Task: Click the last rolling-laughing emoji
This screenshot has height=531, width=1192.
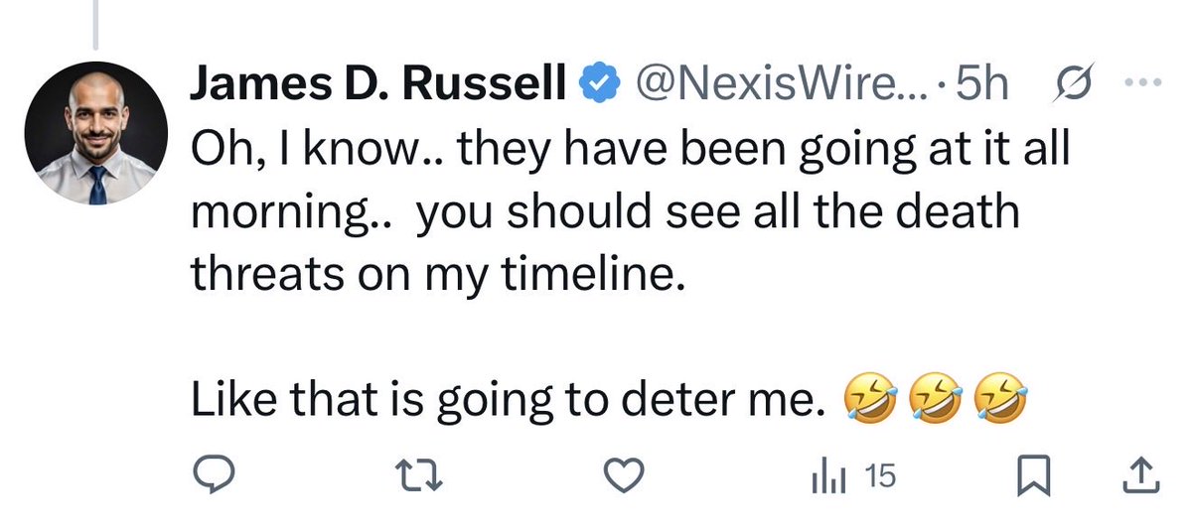Action: click(x=992, y=399)
